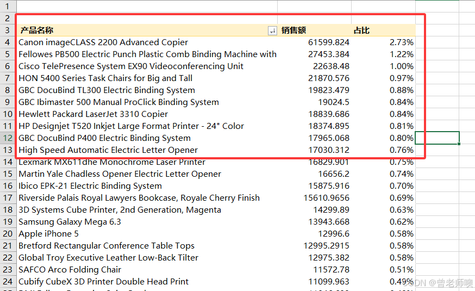This screenshot has width=475, height=291.
Task: Click the GBC DocuBind P400 cell
Action: pos(147,138)
